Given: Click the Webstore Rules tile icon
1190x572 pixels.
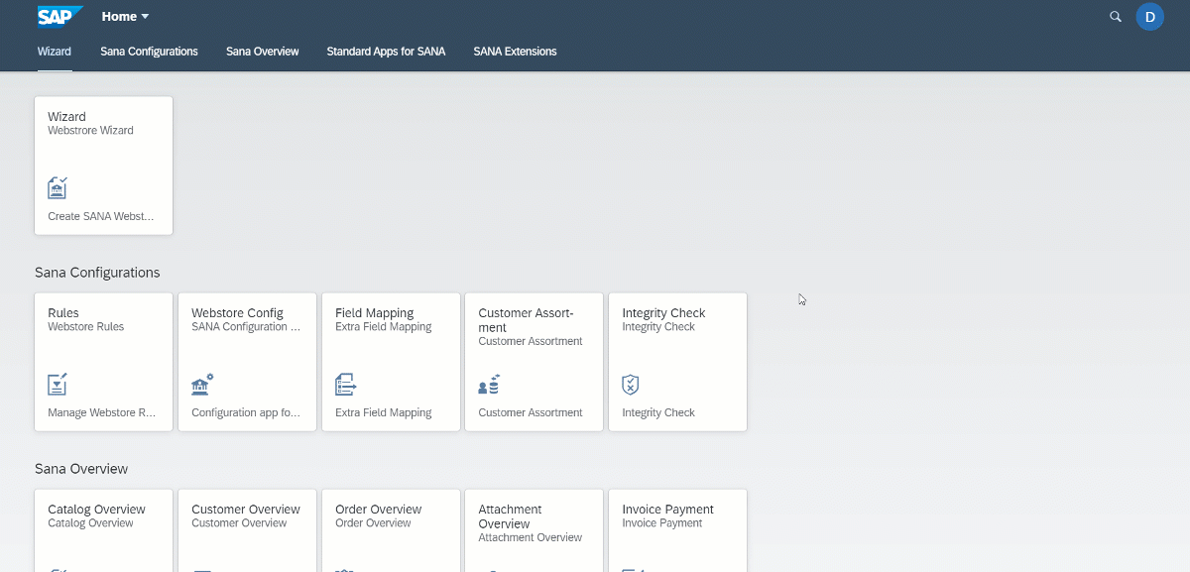Looking at the screenshot, I should [x=58, y=385].
